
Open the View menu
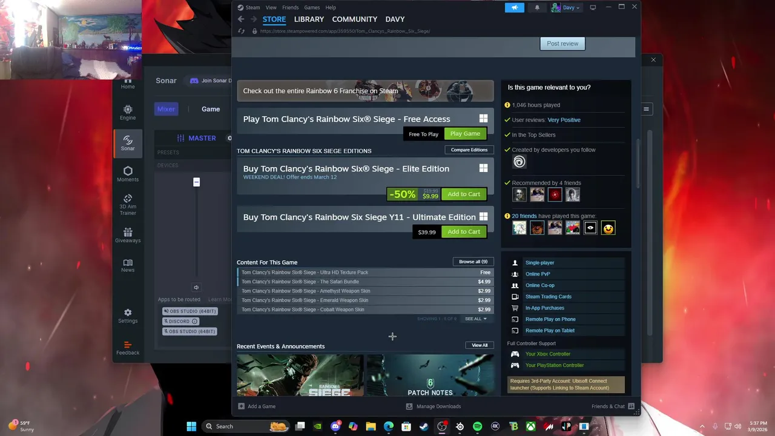click(271, 7)
